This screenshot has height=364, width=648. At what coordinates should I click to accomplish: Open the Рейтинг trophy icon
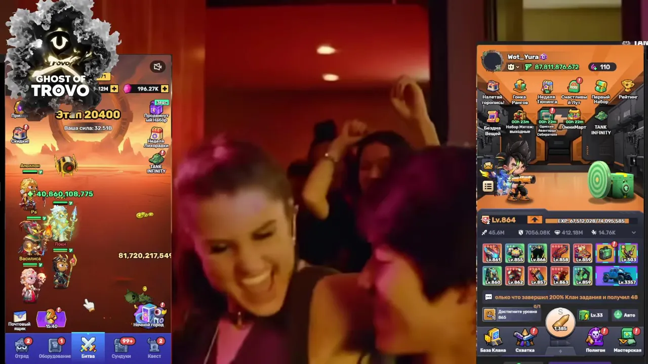point(628,89)
